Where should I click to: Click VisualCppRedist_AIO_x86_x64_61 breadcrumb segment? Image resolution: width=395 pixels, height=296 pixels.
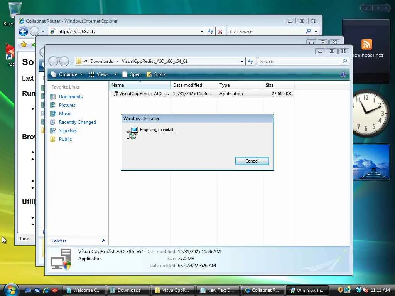pyautogui.click(x=155, y=61)
